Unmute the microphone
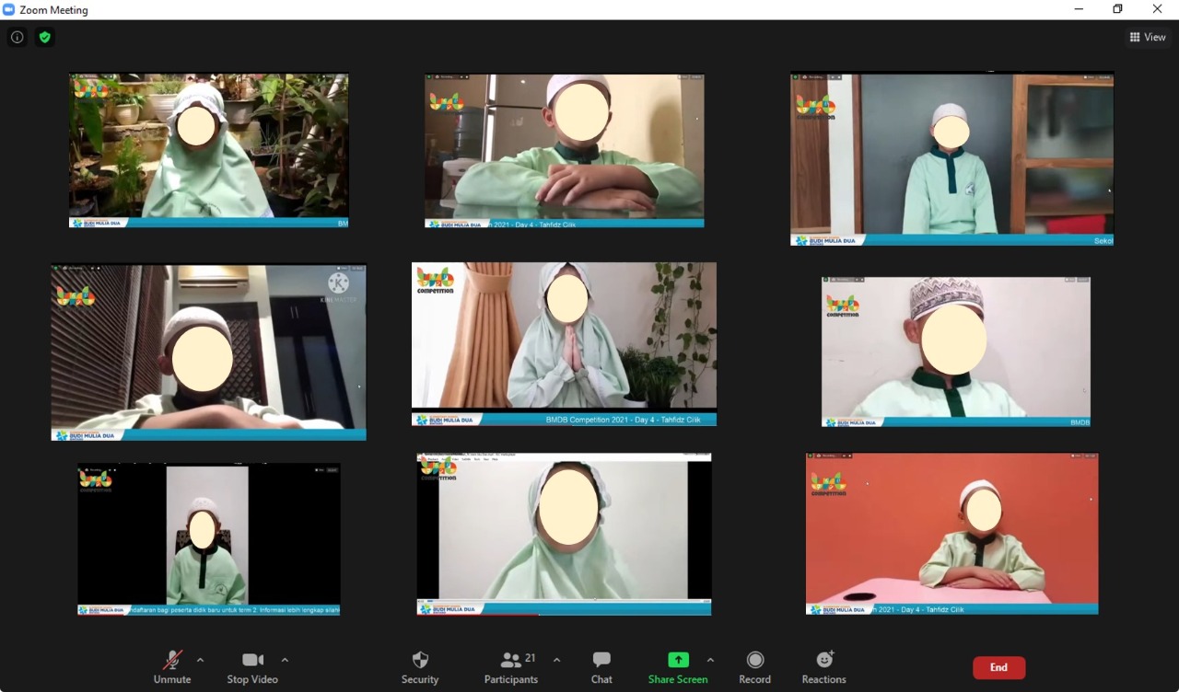This screenshot has width=1179, height=692. pos(172,668)
